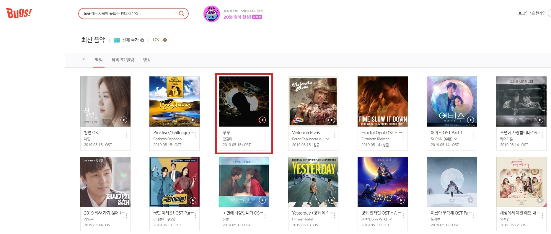Open the 2019 회사 가기 싫어 album cover
The image size is (551, 234).
(105, 182)
